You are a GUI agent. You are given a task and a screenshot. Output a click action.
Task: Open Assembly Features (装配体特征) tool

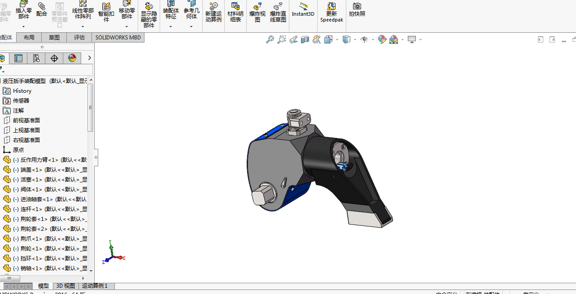point(171,10)
